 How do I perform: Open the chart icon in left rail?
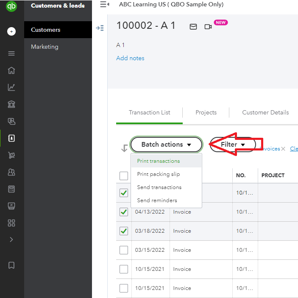click(x=11, y=87)
